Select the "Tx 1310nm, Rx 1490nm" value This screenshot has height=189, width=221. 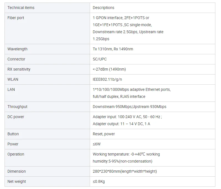(113, 49)
